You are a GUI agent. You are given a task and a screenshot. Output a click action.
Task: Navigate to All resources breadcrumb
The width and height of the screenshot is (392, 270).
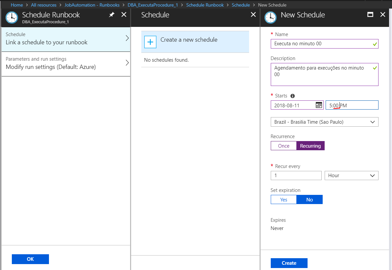(x=44, y=5)
